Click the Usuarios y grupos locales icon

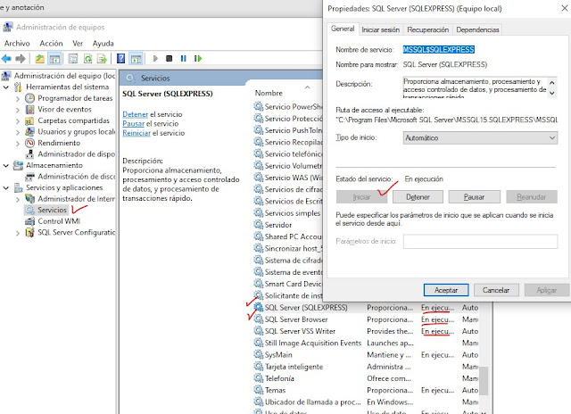[x=29, y=131]
